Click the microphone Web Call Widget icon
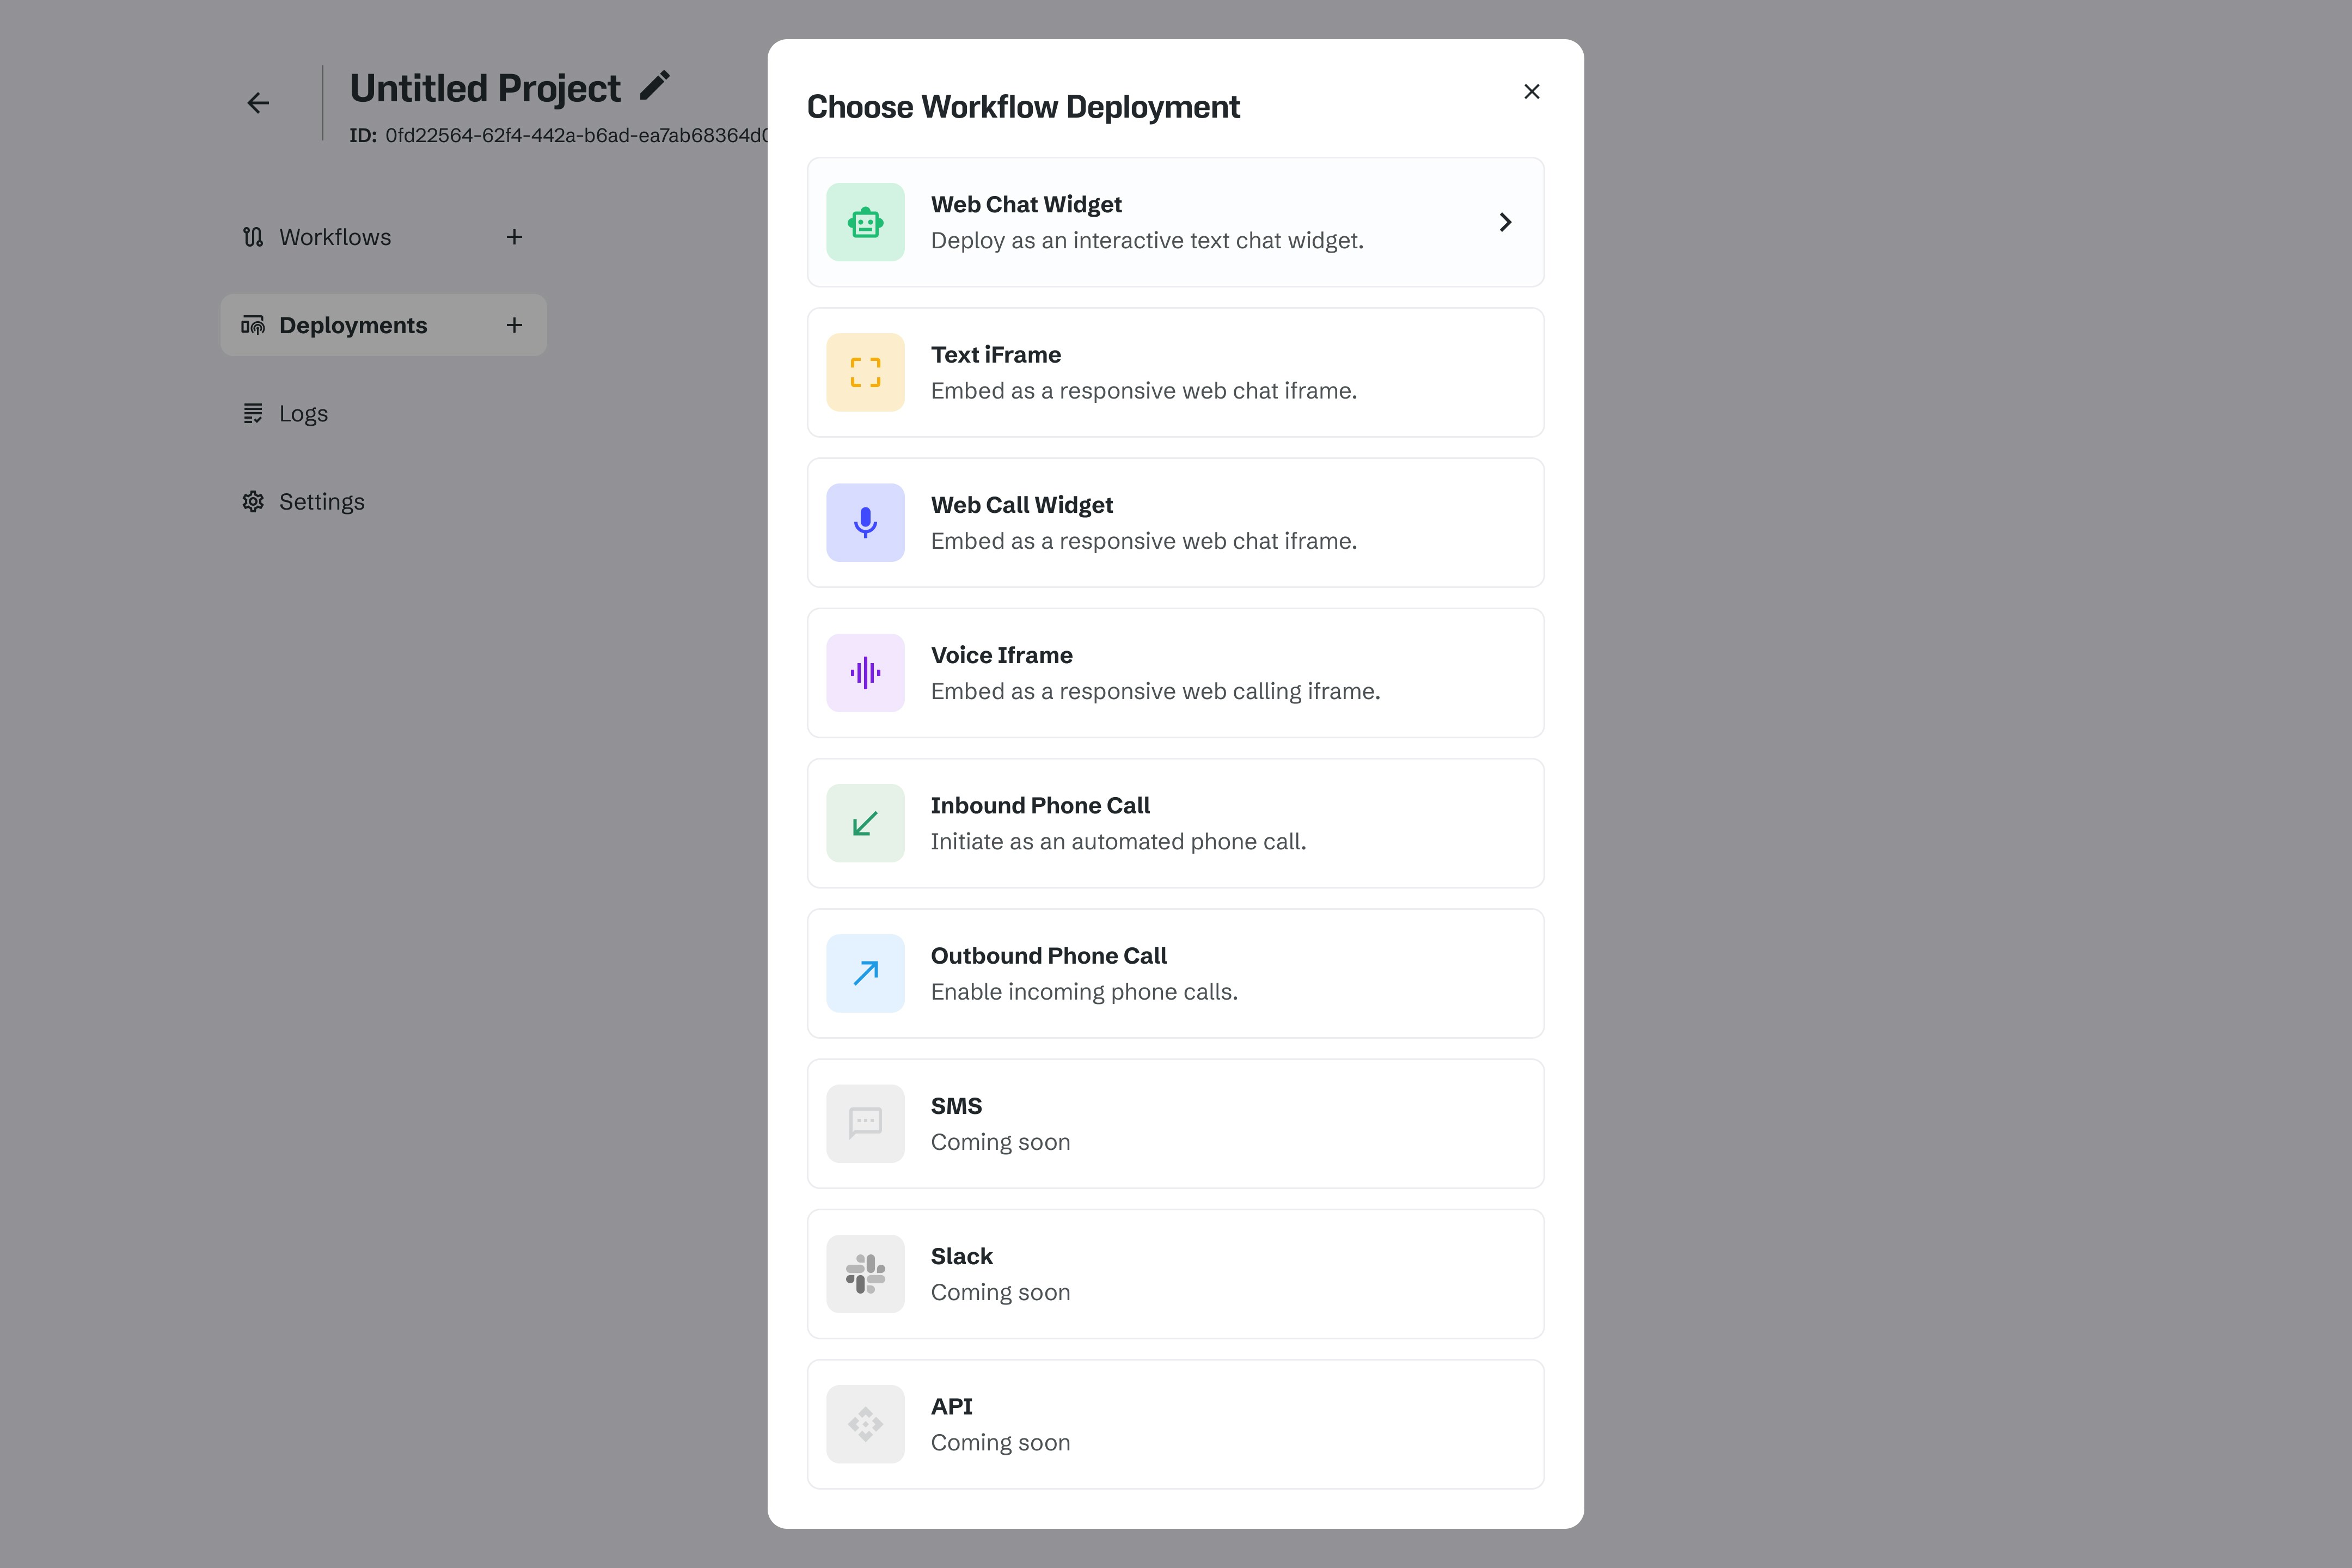Viewport: 2352px width, 1568px height. click(865, 522)
